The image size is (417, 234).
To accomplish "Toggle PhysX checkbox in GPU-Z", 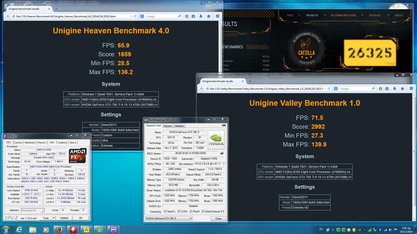I will pyautogui.click(x=191, y=211).
